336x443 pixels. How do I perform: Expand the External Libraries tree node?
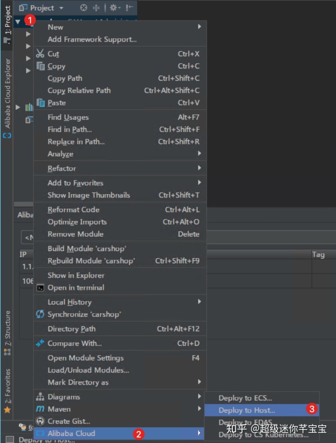tap(18, 107)
